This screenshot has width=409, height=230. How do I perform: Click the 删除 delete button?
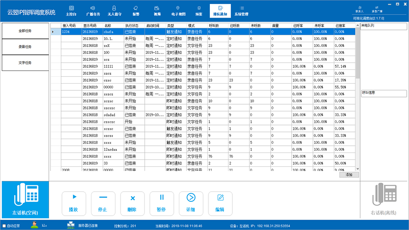[x=132, y=204]
